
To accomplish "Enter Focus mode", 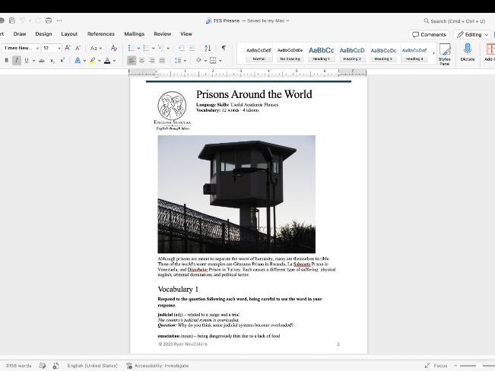I will [x=436, y=366].
